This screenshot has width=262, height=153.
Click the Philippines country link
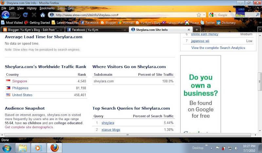[20, 88]
